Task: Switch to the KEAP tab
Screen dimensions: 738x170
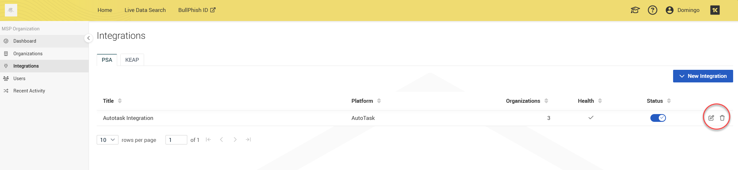Action: coord(132,60)
